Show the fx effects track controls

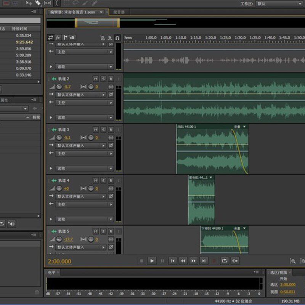[x=58, y=37]
